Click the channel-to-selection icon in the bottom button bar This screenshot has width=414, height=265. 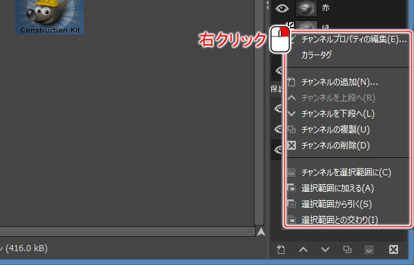pyautogui.click(x=369, y=249)
